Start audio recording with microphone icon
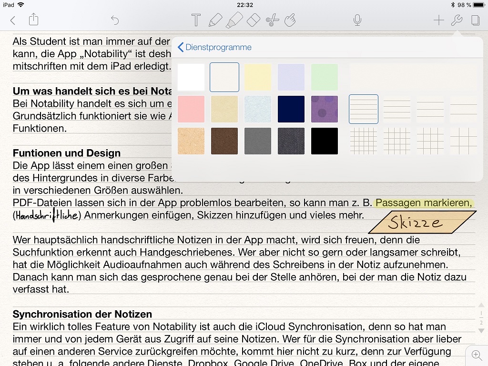This screenshot has width=488, height=366. [357, 20]
